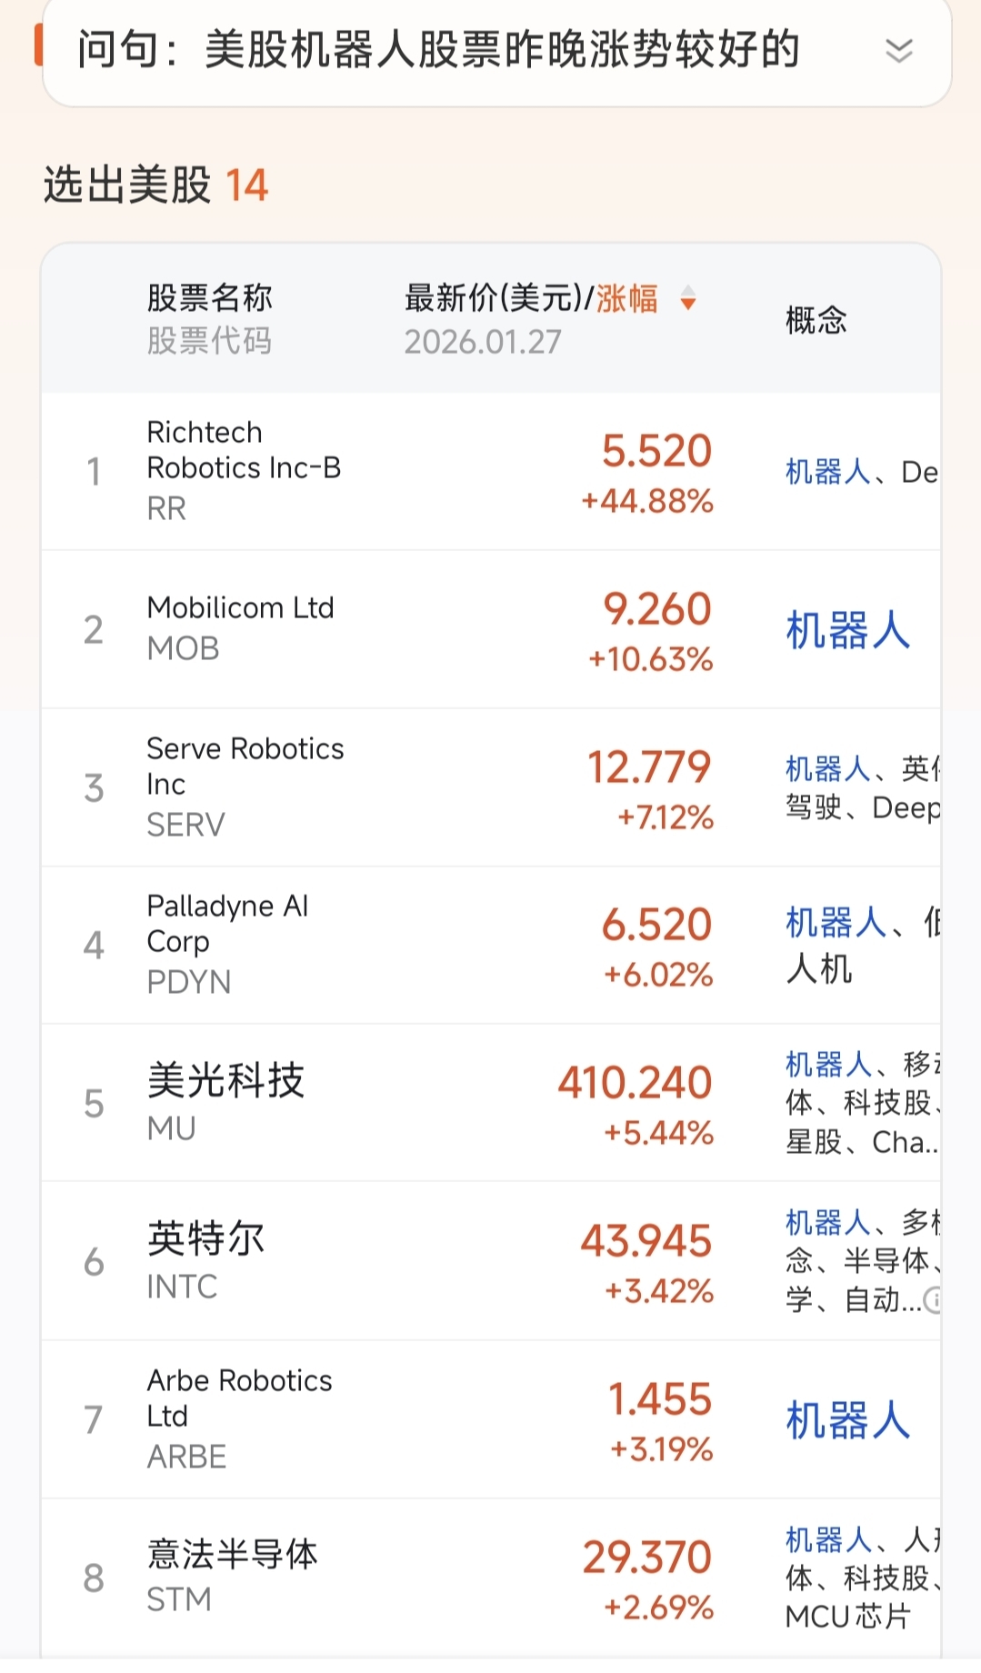Click 机器人 concept tag in Arbe Robotics row

pos(847,1419)
